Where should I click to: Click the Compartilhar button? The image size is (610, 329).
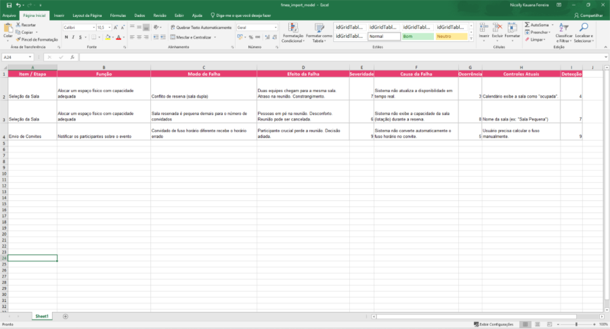[x=588, y=15]
